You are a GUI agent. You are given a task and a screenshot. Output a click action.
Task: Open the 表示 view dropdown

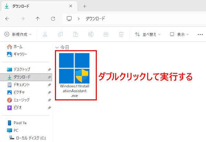[179, 34]
